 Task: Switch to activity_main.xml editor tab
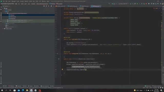[60, 6]
